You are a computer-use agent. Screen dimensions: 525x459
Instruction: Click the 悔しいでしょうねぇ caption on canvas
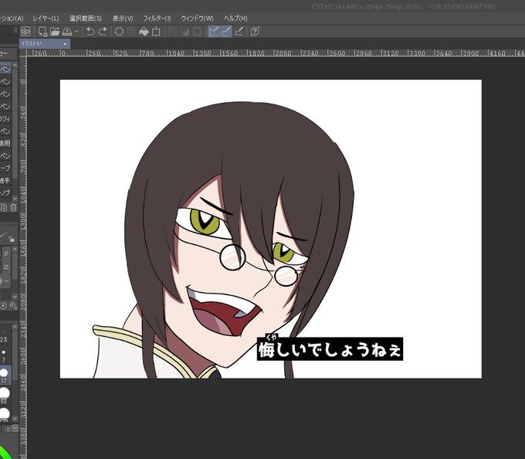coord(330,348)
